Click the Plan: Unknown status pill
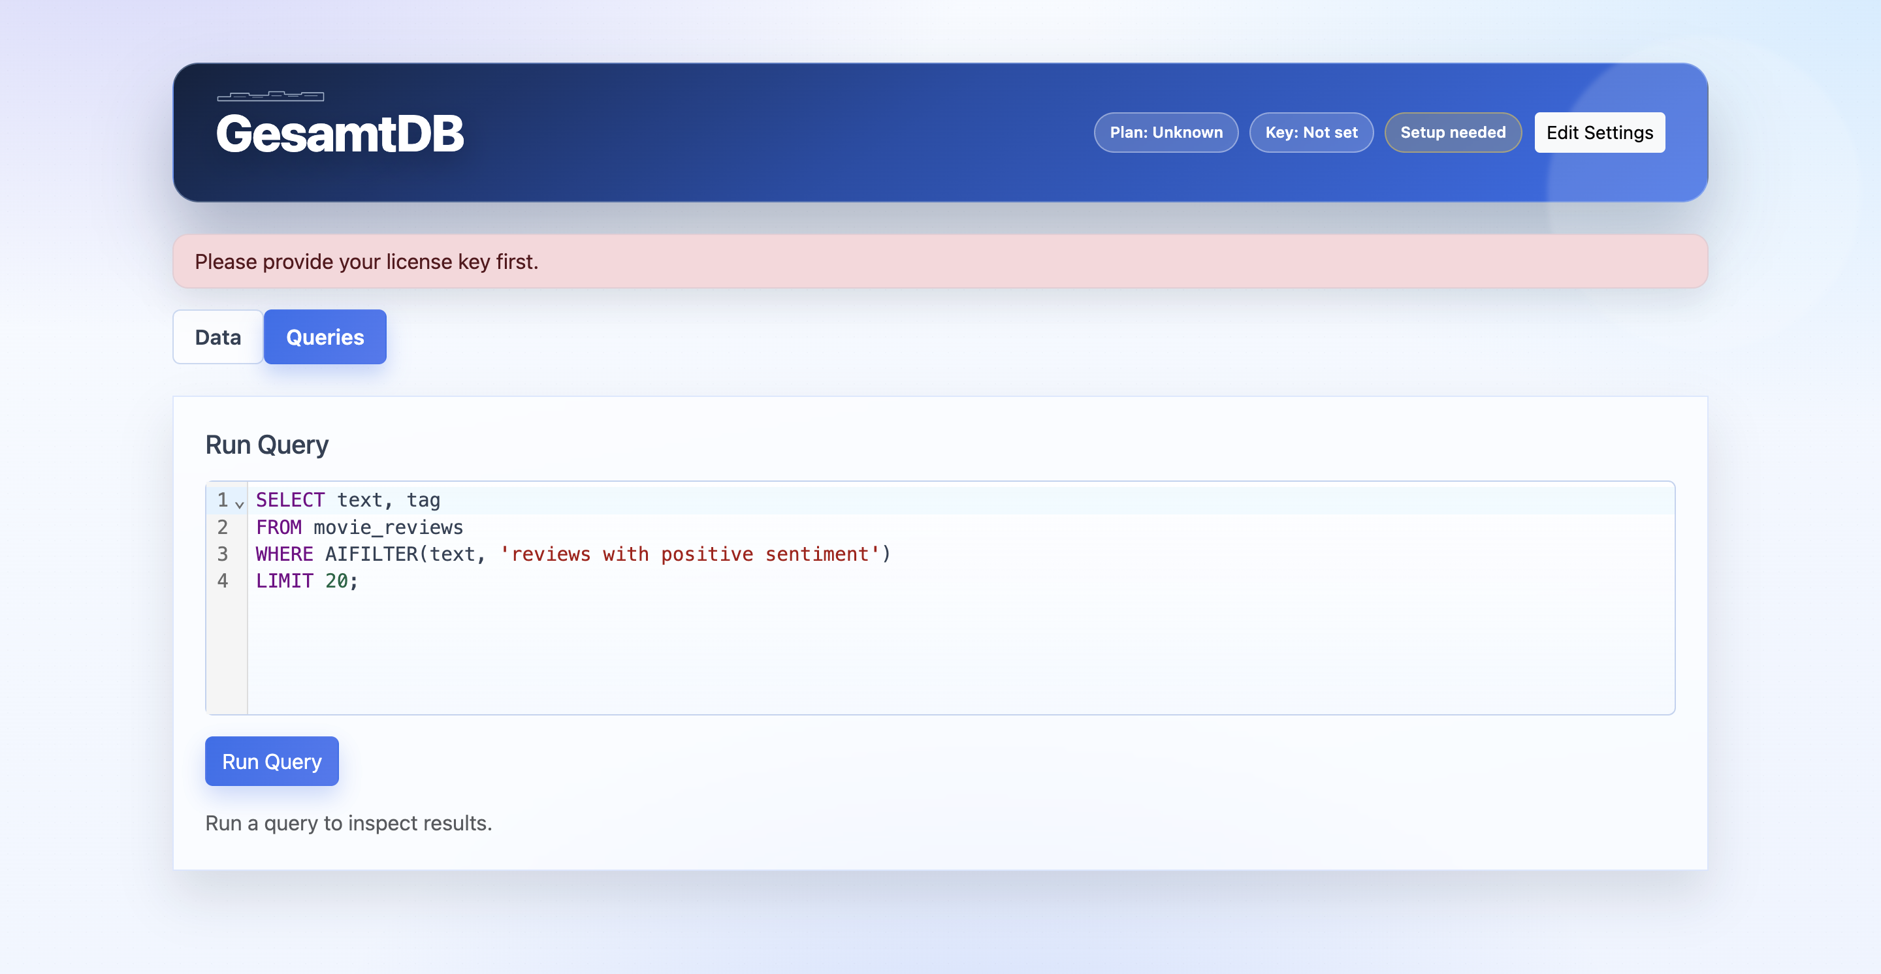The height and width of the screenshot is (974, 1881). click(1165, 132)
